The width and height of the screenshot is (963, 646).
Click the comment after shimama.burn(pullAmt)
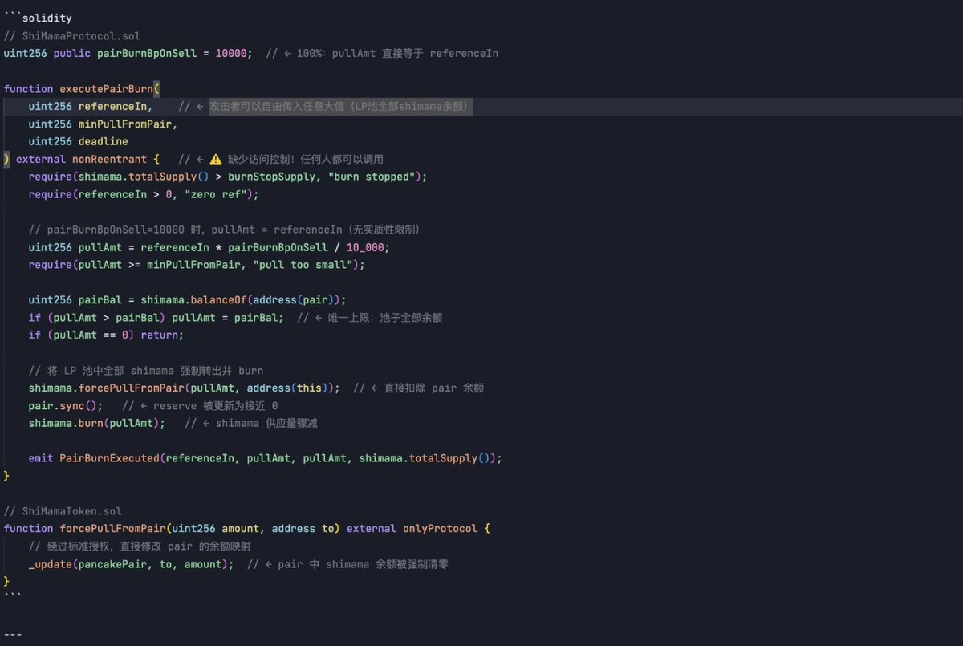pyautogui.click(x=251, y=424)
